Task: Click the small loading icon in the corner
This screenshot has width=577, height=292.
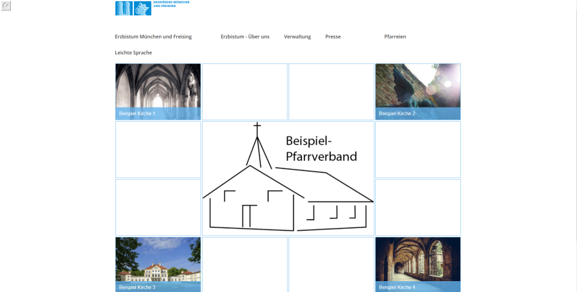Action: pyautogui.click(x=6, y=5)
